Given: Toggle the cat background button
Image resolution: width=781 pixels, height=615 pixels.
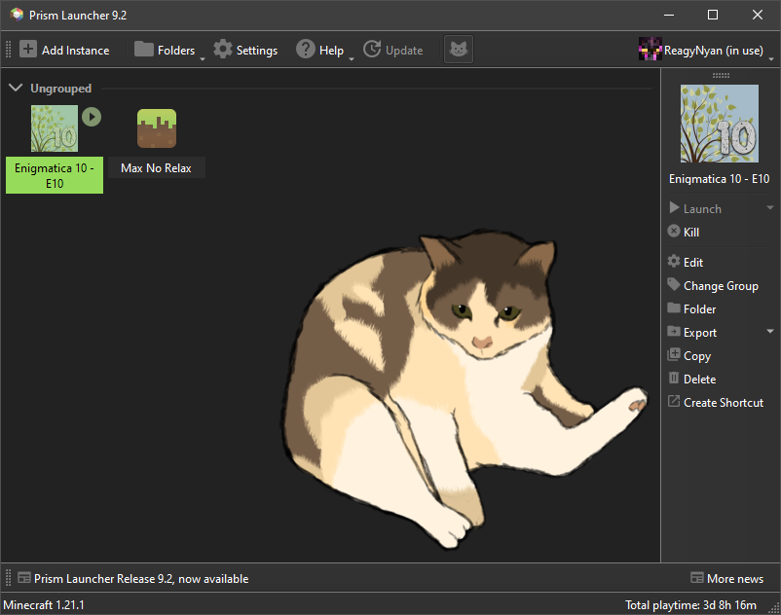Looking at the screenshot, I should pos(459,50).
